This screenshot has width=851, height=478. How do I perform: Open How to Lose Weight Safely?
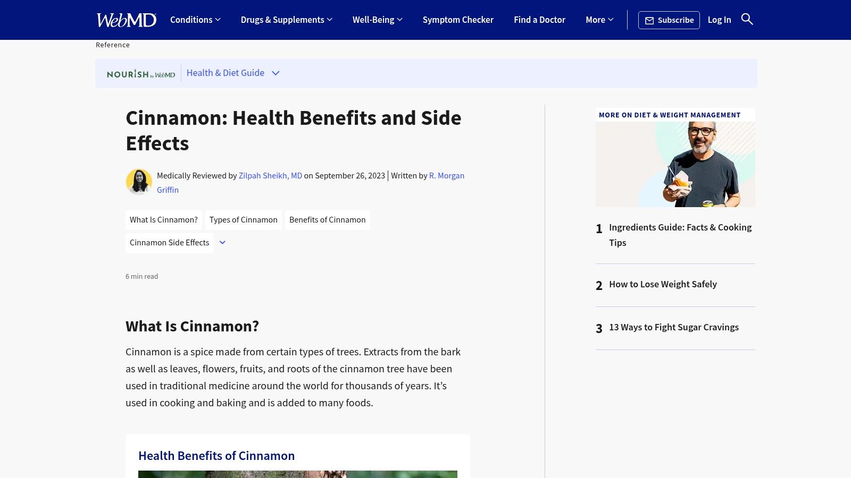click(x=663, y=284)
